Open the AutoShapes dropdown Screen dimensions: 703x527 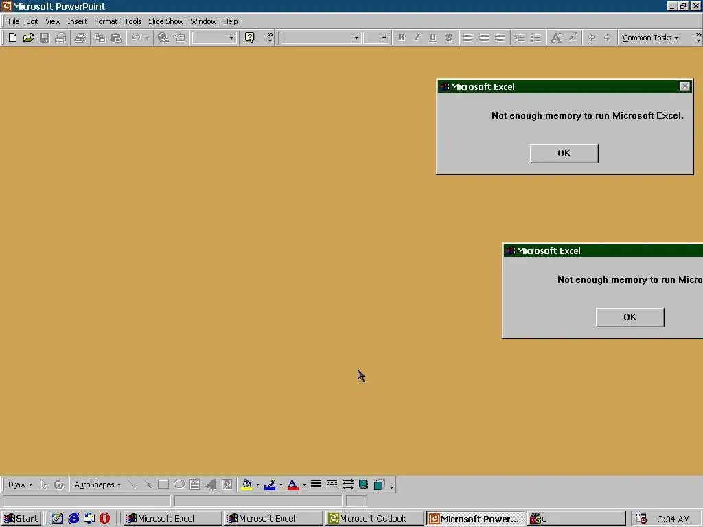point(97,484)
